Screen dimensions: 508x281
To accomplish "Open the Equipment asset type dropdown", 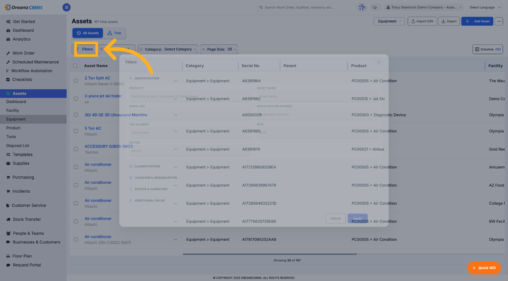I will 389,21.
